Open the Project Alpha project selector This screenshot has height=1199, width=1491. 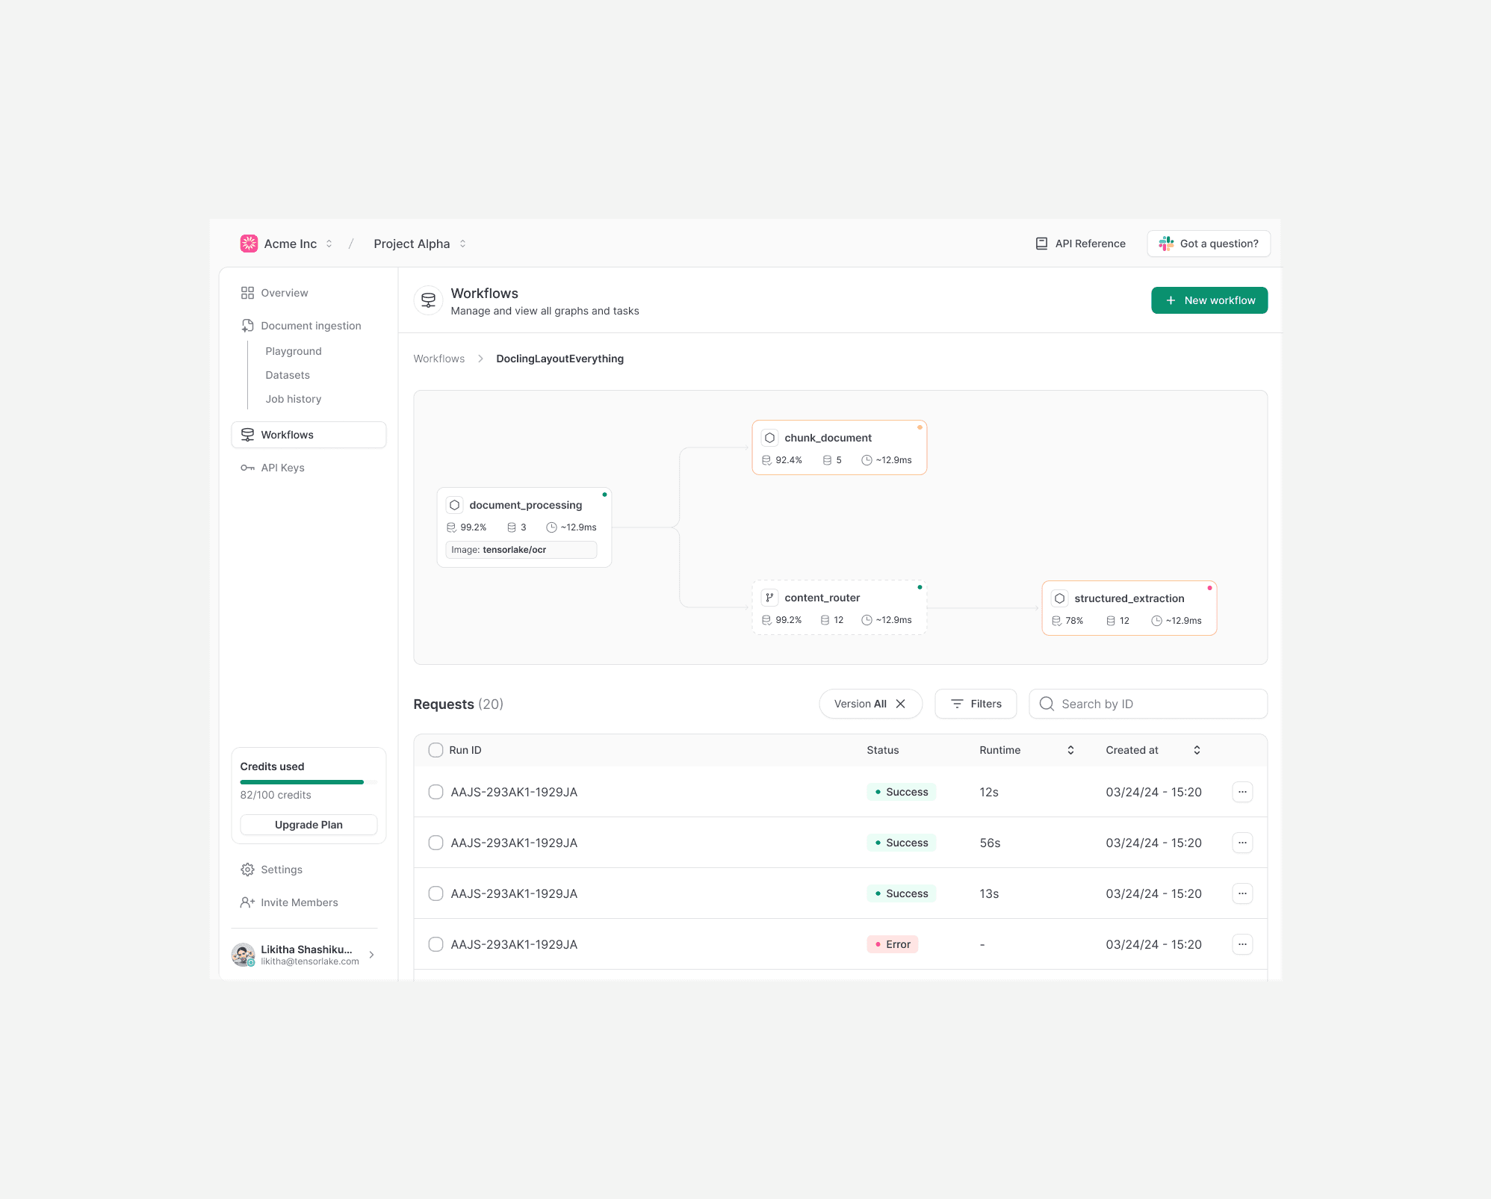pyautogui.click(x=462, y=244)
